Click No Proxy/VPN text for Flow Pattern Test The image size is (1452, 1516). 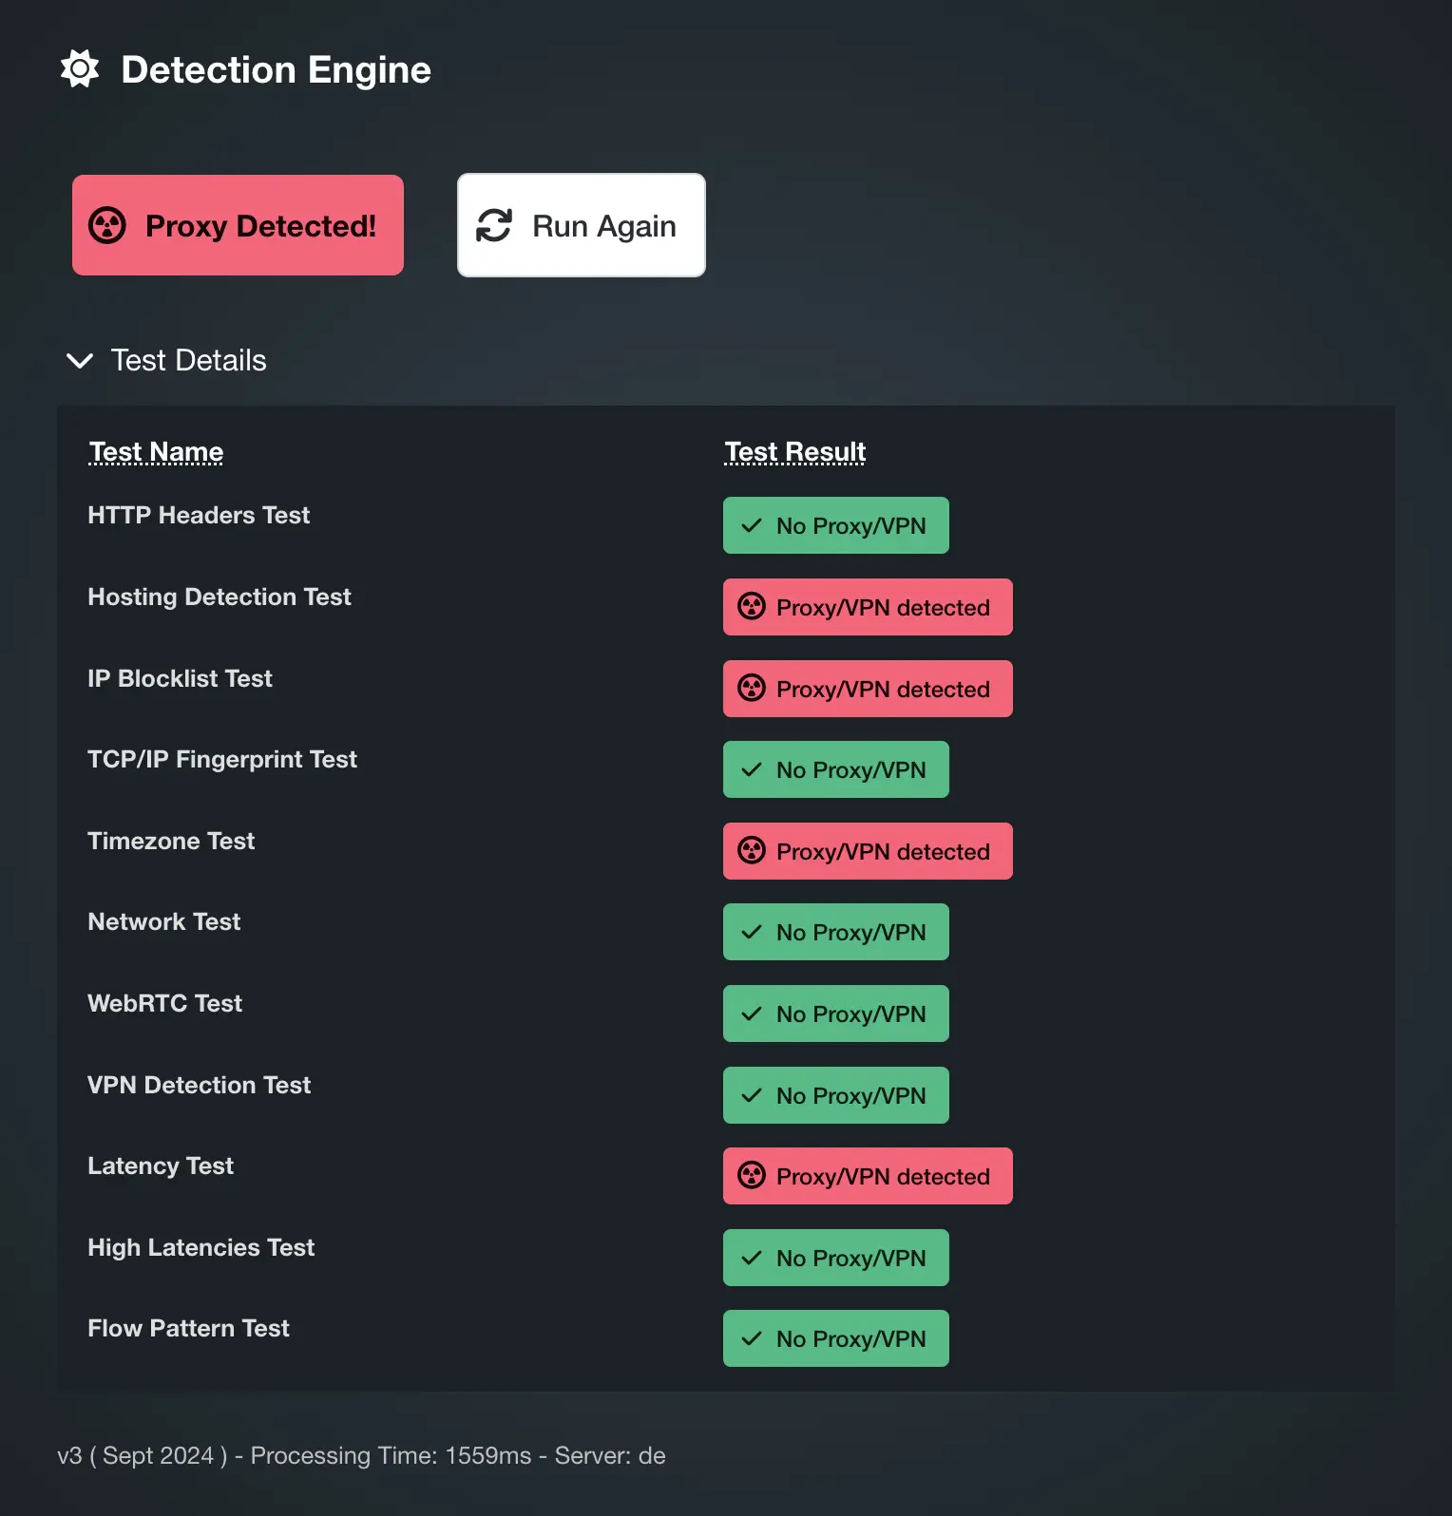point(851,1338)
